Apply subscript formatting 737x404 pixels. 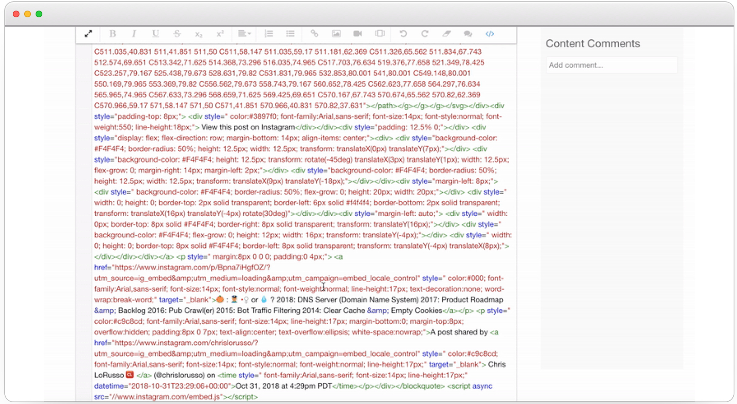pos(199,34)
